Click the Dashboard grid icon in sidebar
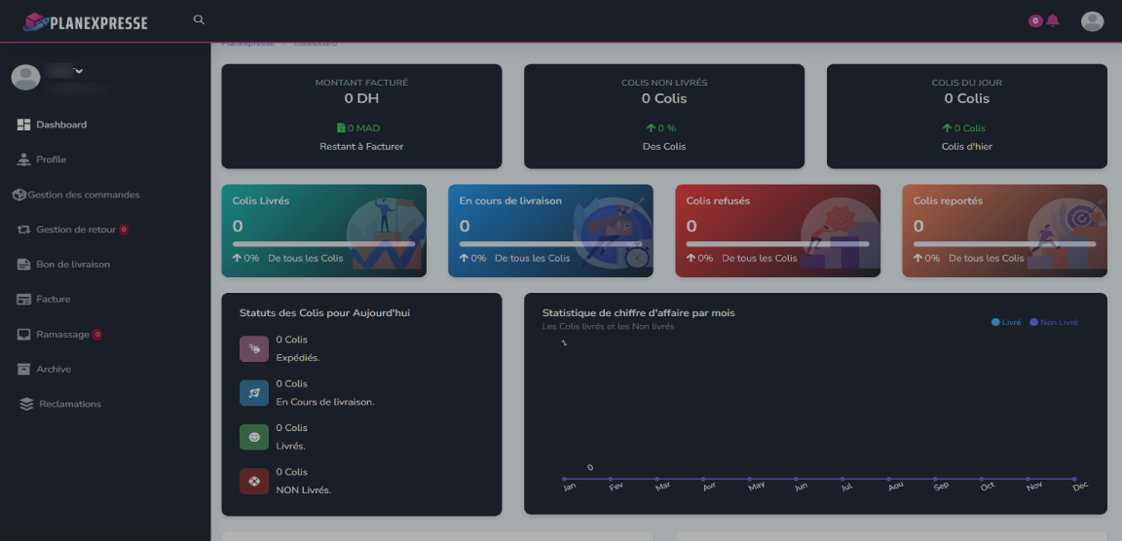1122x541 pixels. click(24, 125)
